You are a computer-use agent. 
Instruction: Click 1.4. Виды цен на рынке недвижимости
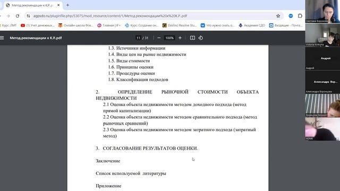coord(147,54)
